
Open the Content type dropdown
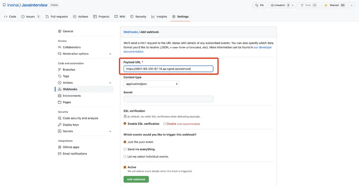point(151,84)
